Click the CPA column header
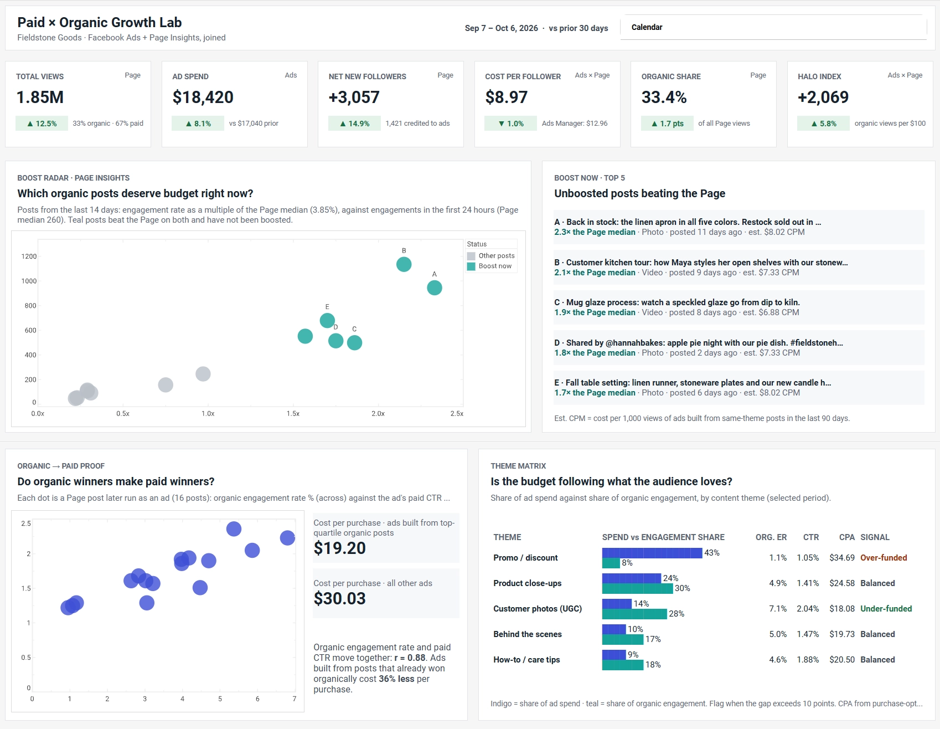Image resolution: width=940 pixels, height=729 pixels. coord(846,537)
